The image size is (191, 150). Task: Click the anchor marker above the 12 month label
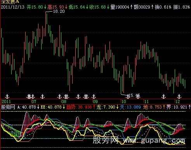coord(179,97)
